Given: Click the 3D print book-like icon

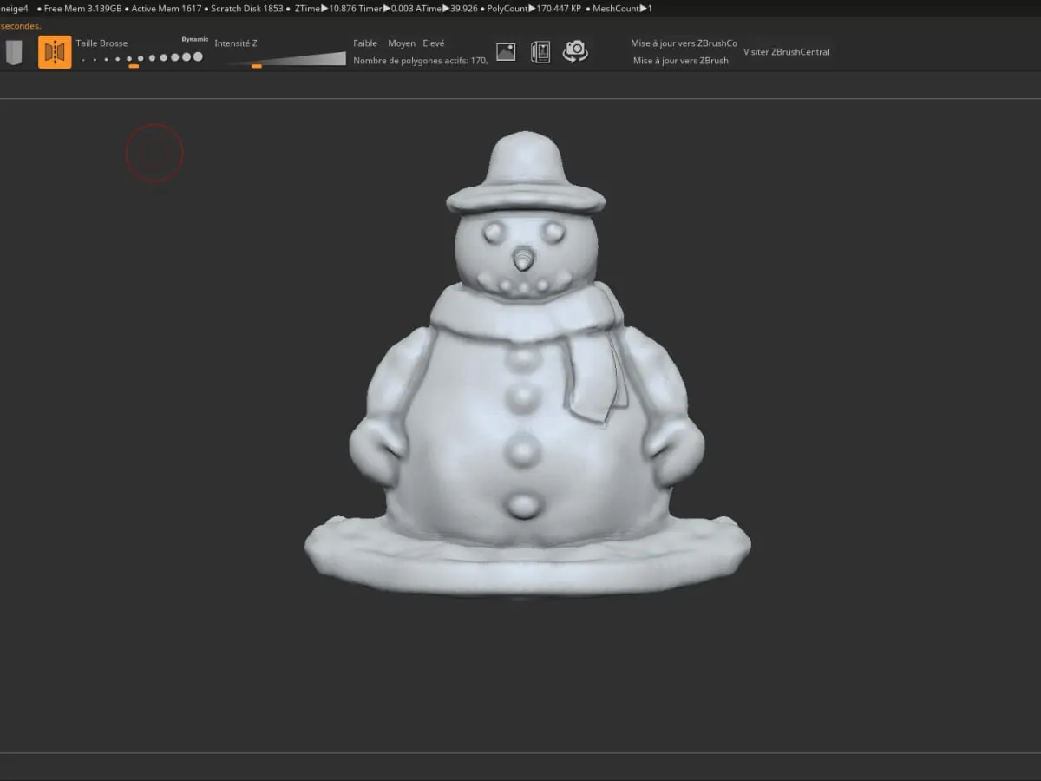Looking at the screenshot, I should pyautogui.click(x=540, y=52).
